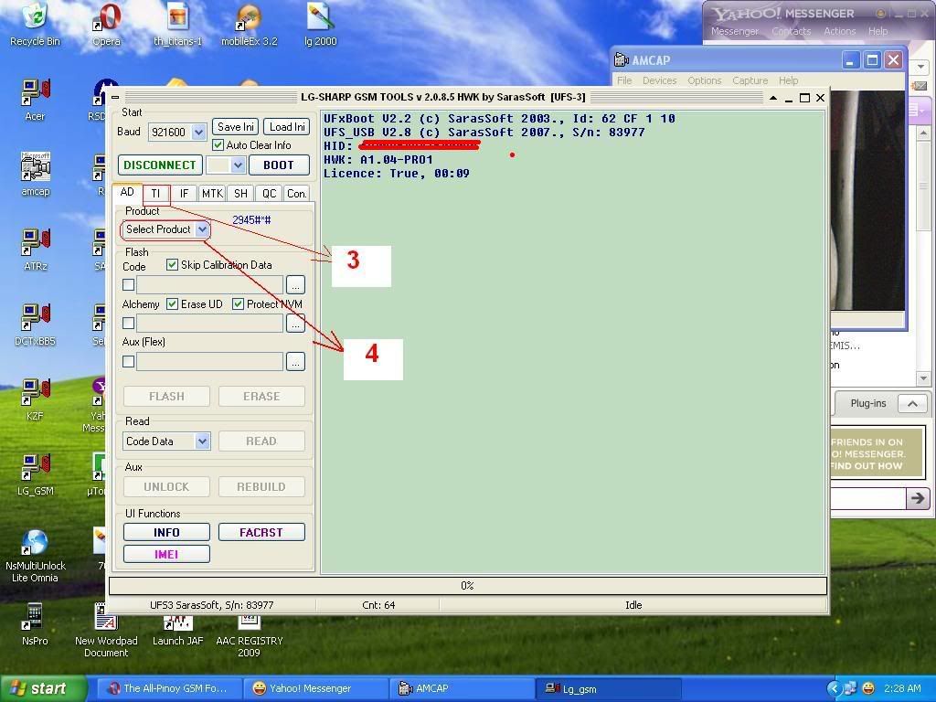Image resolution: width=936 pixels, height=702 pixels.
Task: Launch the Opera desktop shortcut
Action: tap(106, 24)
